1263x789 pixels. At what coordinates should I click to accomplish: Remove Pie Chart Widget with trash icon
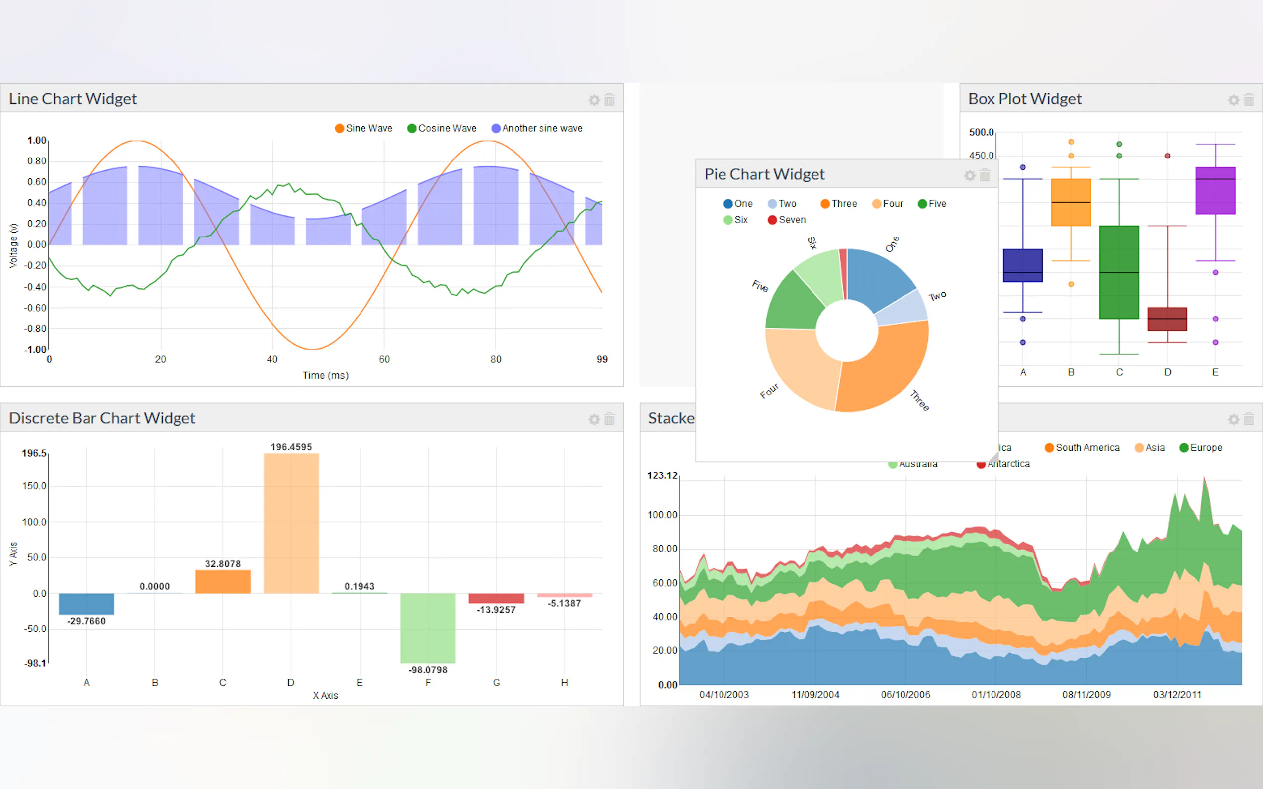pos(984,175)
